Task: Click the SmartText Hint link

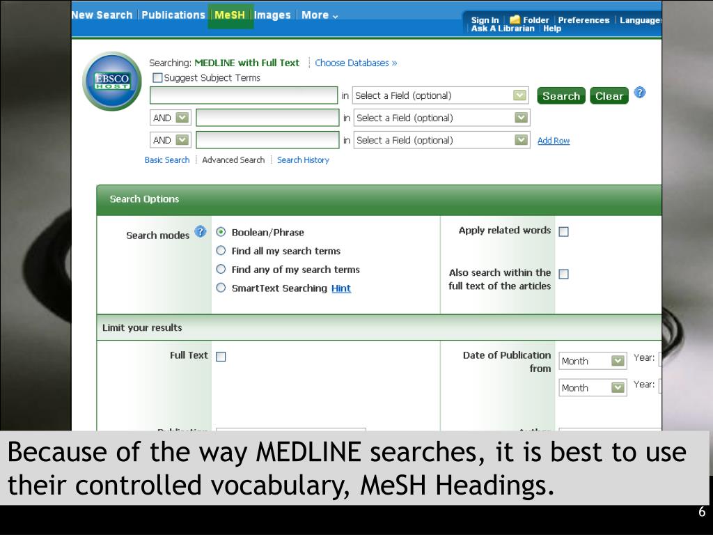Action: pos(341,288)
